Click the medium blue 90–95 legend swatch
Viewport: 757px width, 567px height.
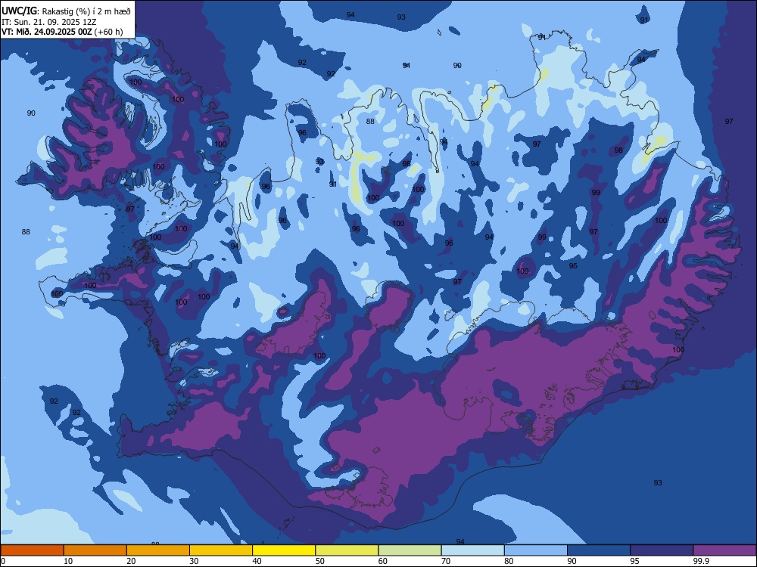[x=599, y=550]
